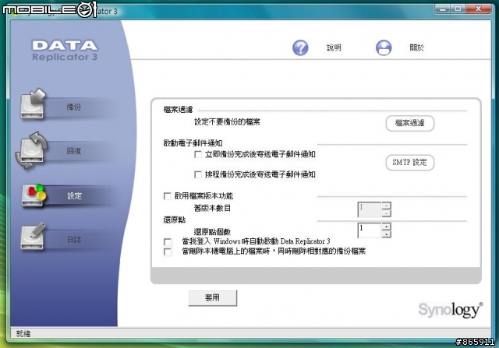499x348 pixels.
Task: Increase the 還原點個數 restore point count
Action: point(387,227)
